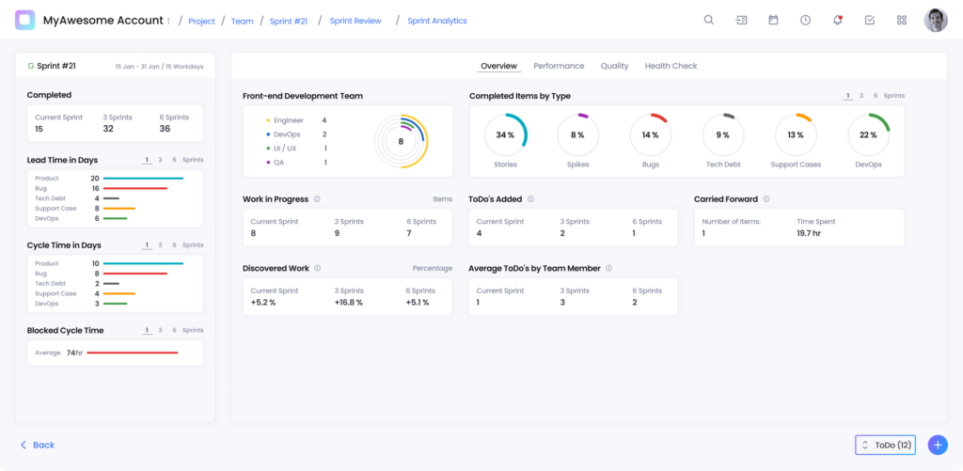Open the Health Check tab

pos(671,66)
